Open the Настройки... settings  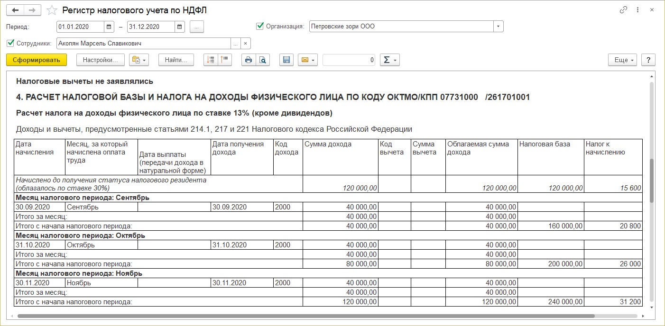click(x=100, y=60)
